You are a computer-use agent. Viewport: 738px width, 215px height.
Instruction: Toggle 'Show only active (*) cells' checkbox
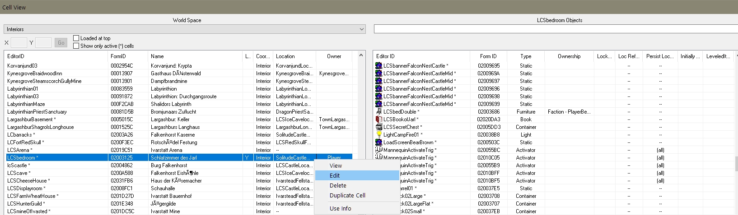[76, 46]
